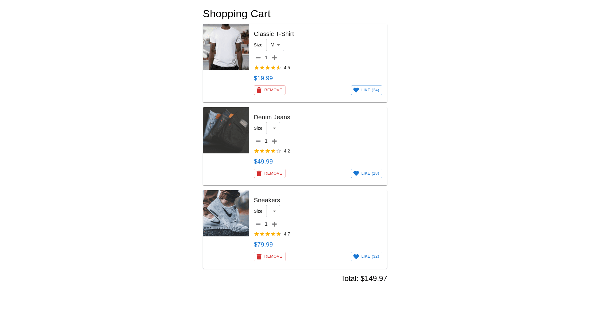Open the Denim Jeans size dropdown
The image size is (590, 332).
(273, 128)
